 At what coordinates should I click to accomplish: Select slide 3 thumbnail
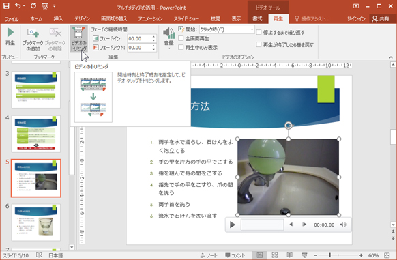(x=36, y=89)
